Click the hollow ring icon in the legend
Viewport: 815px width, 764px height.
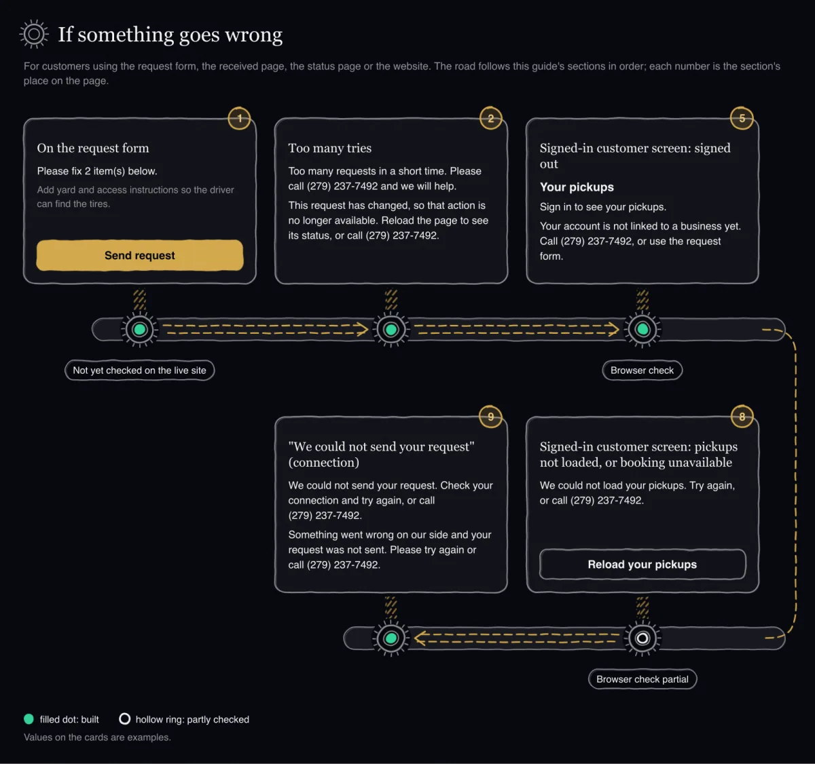(x=124, y=719)
